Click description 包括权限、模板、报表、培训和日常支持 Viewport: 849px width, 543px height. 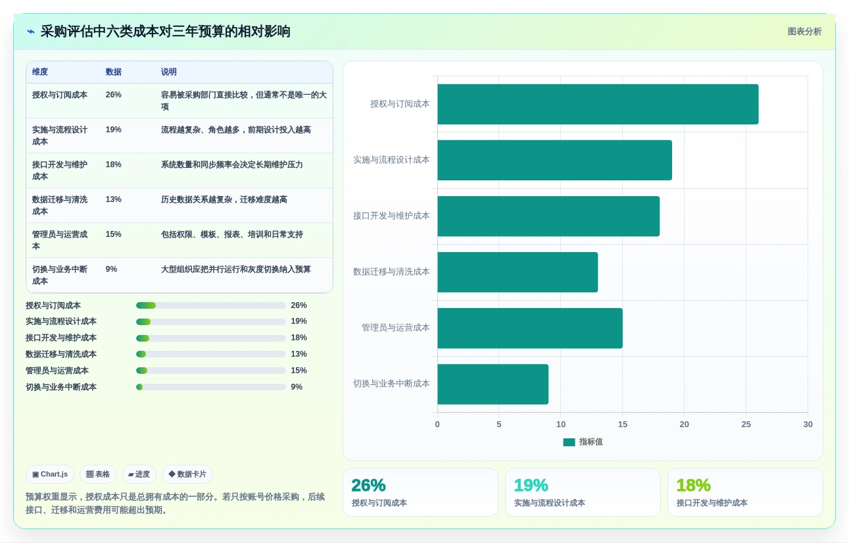[232, 234]
